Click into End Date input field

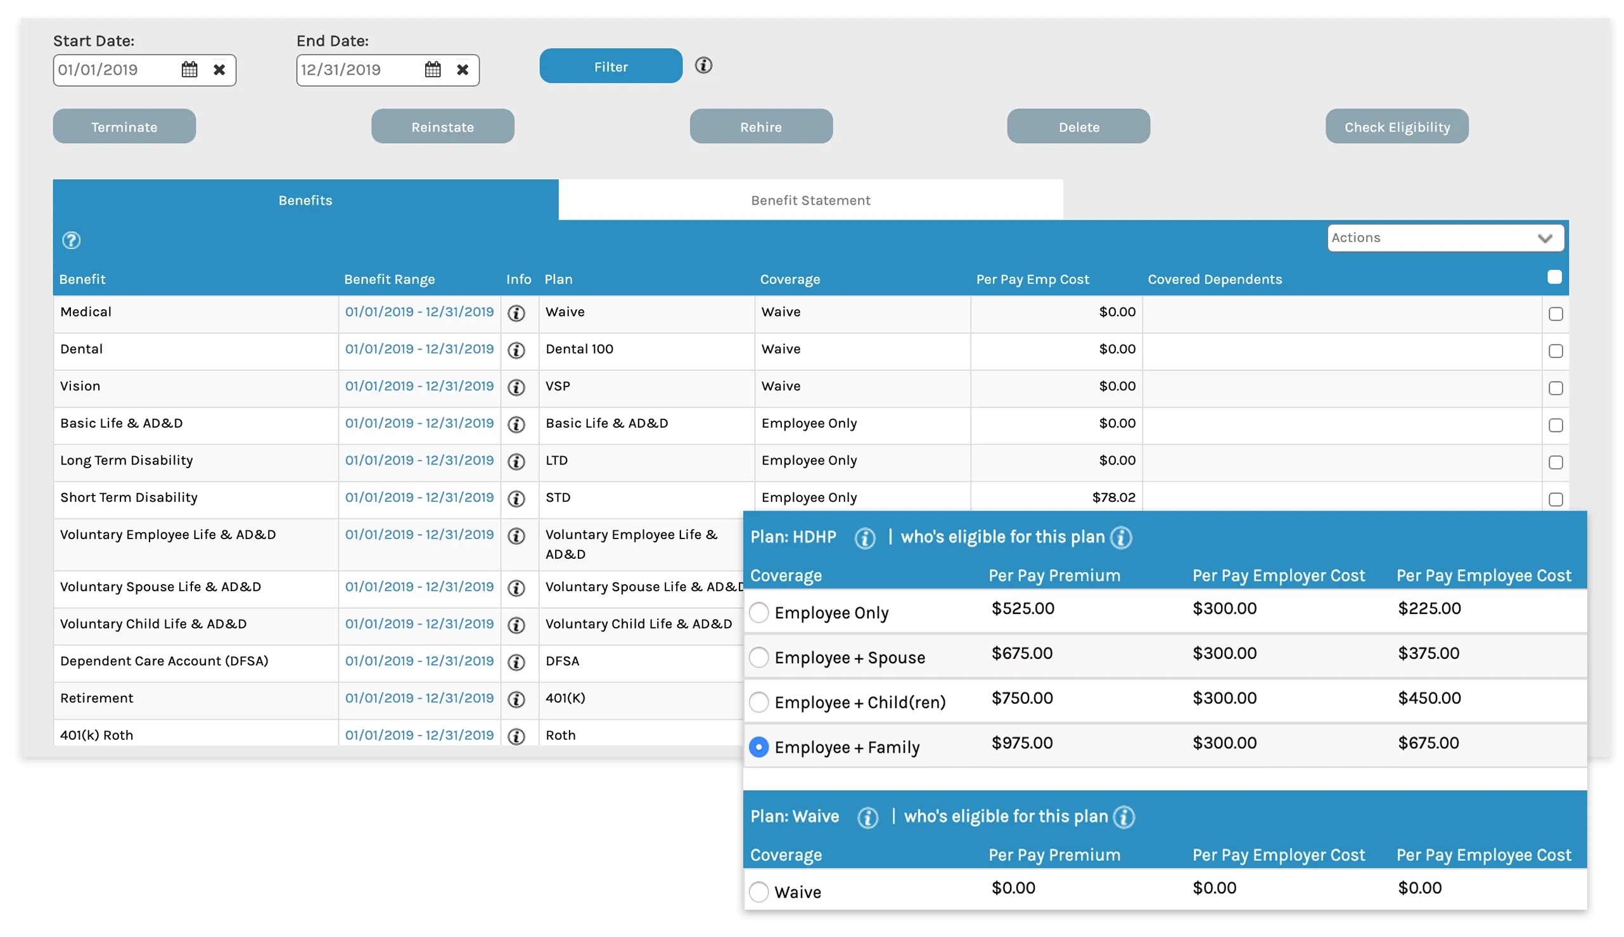coord(357,70)
